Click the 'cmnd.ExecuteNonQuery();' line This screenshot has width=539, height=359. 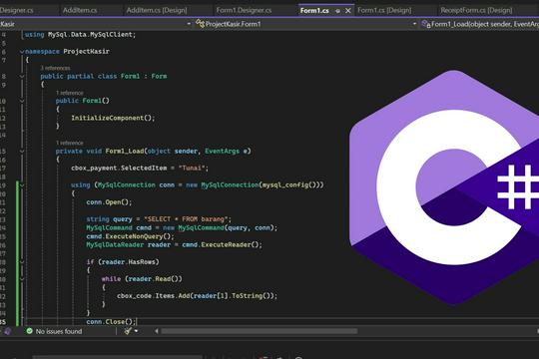coord(131,236)
